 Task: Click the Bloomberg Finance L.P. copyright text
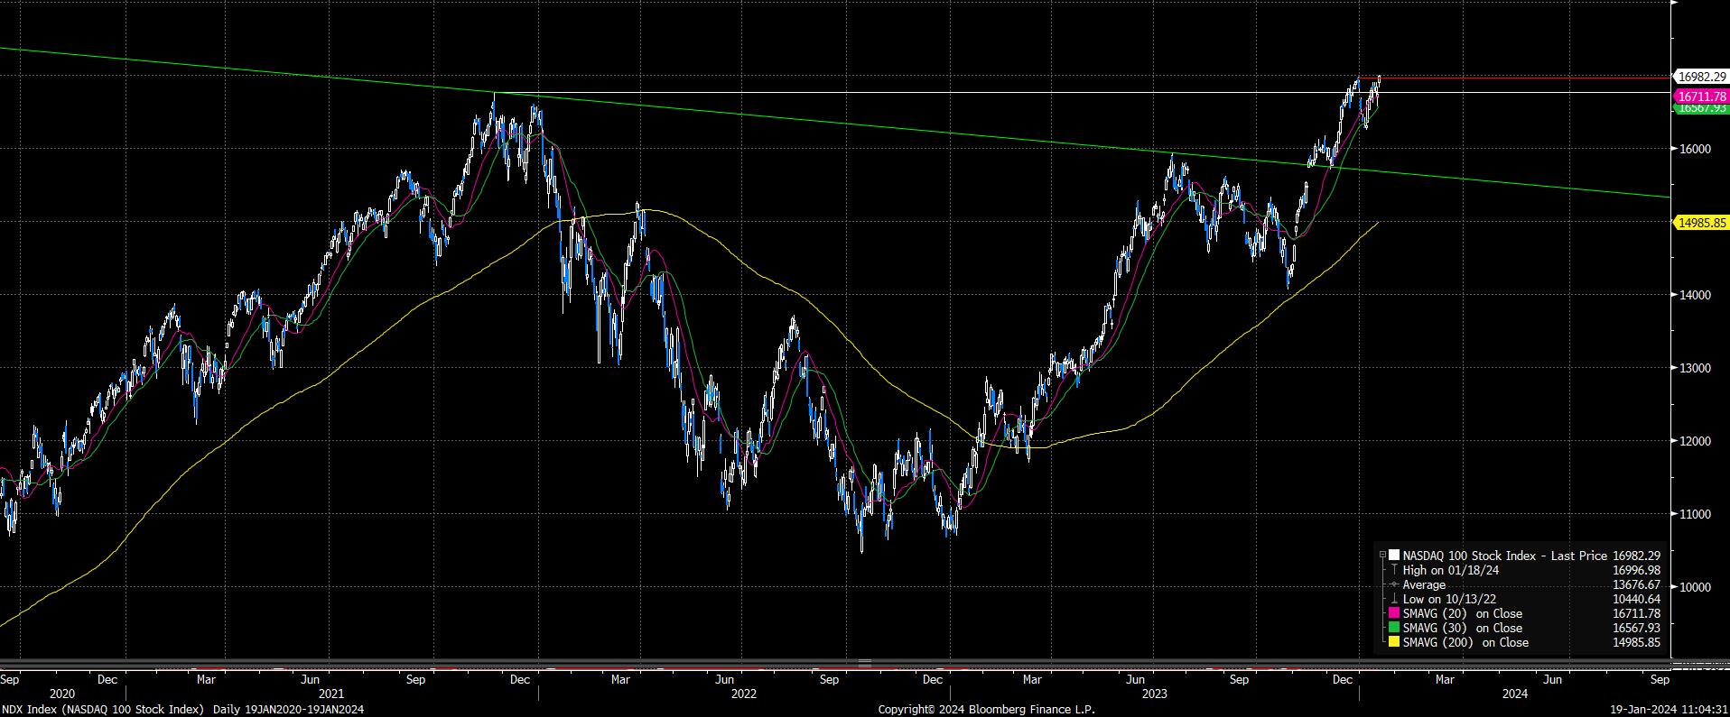(x=987, y=710)
